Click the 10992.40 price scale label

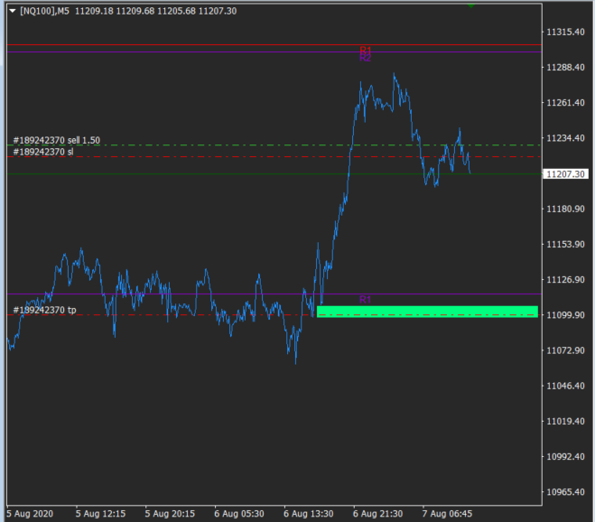tap(565, 456)
